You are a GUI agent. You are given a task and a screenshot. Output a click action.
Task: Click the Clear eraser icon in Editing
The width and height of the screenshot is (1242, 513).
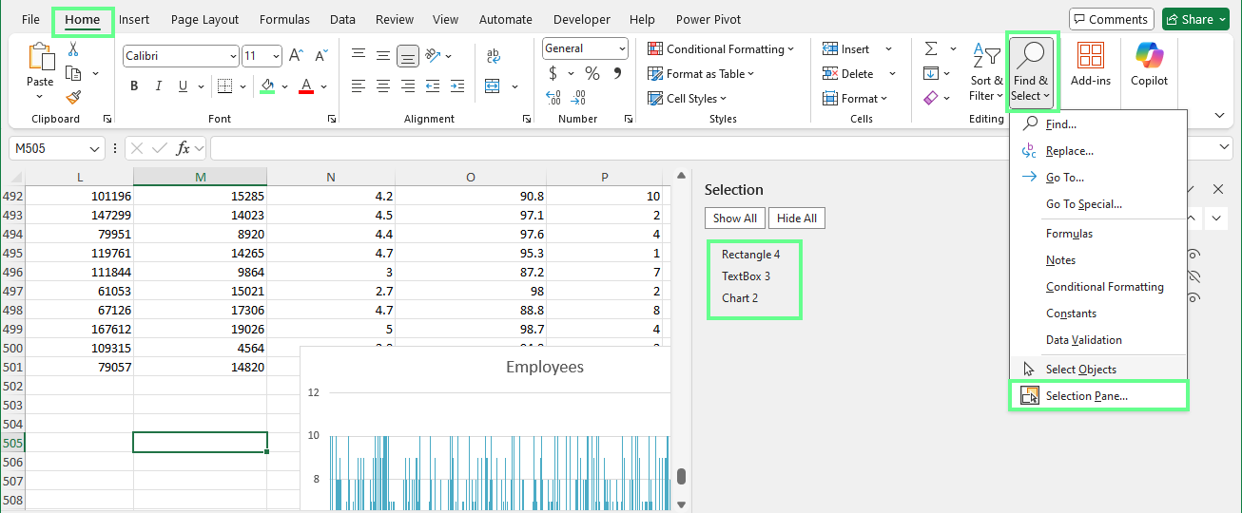[x=931, y=97]
